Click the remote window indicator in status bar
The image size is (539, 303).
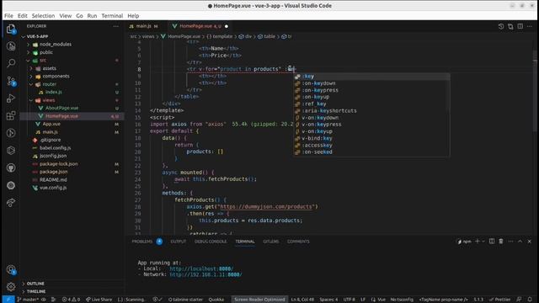[8, 300]
